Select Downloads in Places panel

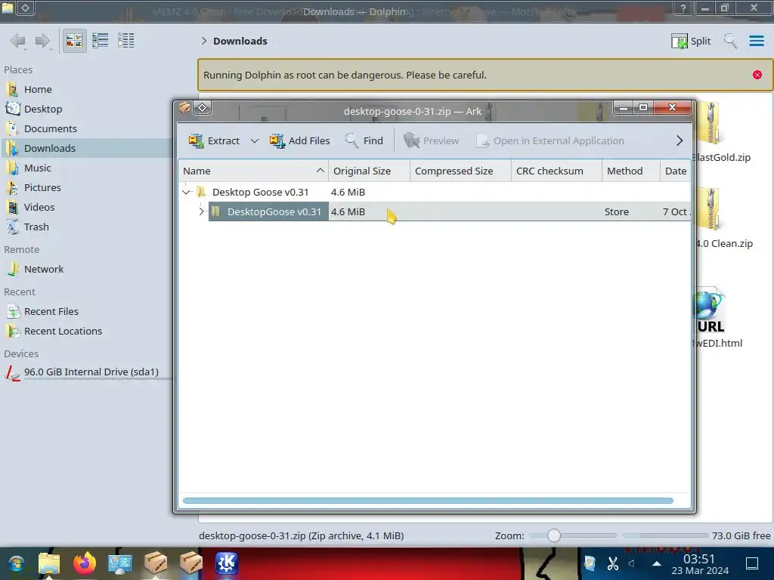(86, 149)
